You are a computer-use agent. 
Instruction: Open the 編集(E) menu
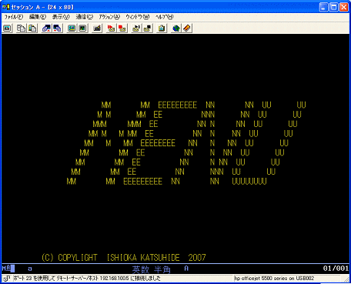pos(38,17)
